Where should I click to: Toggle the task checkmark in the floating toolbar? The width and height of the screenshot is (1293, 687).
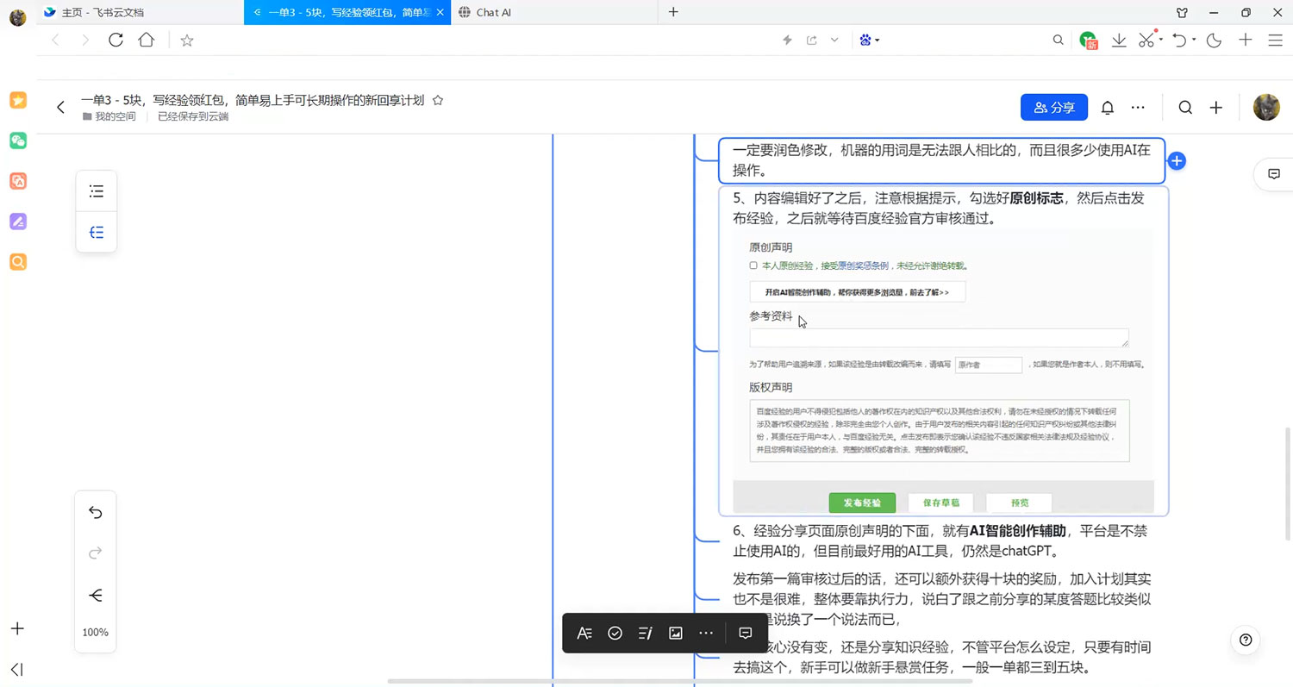pyautogui.click(x=615, y=633)
